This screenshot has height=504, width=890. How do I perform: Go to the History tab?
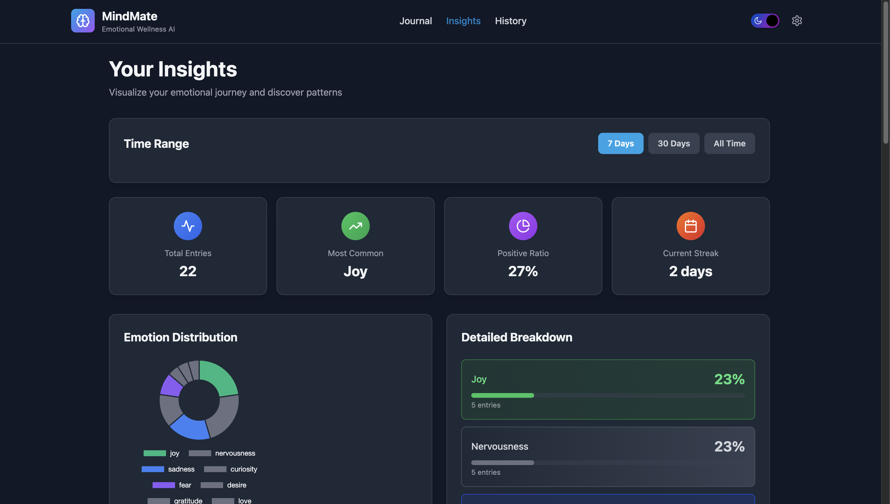tap(510, 21)
